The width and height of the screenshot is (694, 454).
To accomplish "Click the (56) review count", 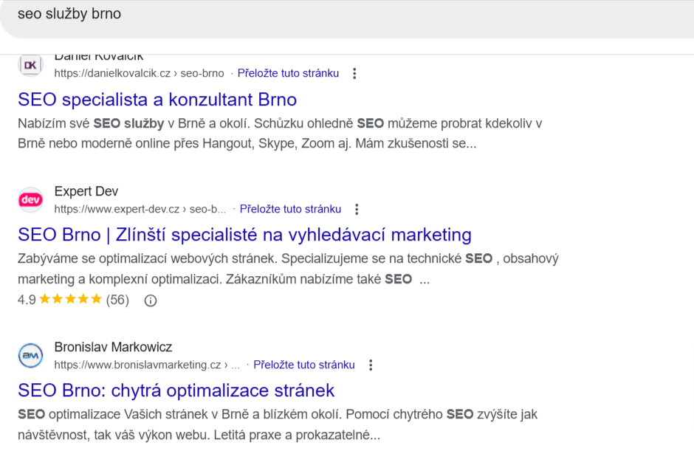I will (x=117, y=300).
